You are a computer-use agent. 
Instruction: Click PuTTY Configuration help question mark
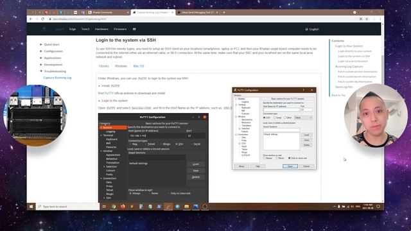[304, 90]
